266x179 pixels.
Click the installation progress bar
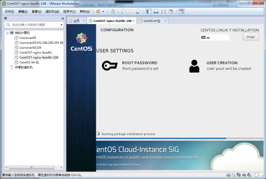tap(179, 138)
